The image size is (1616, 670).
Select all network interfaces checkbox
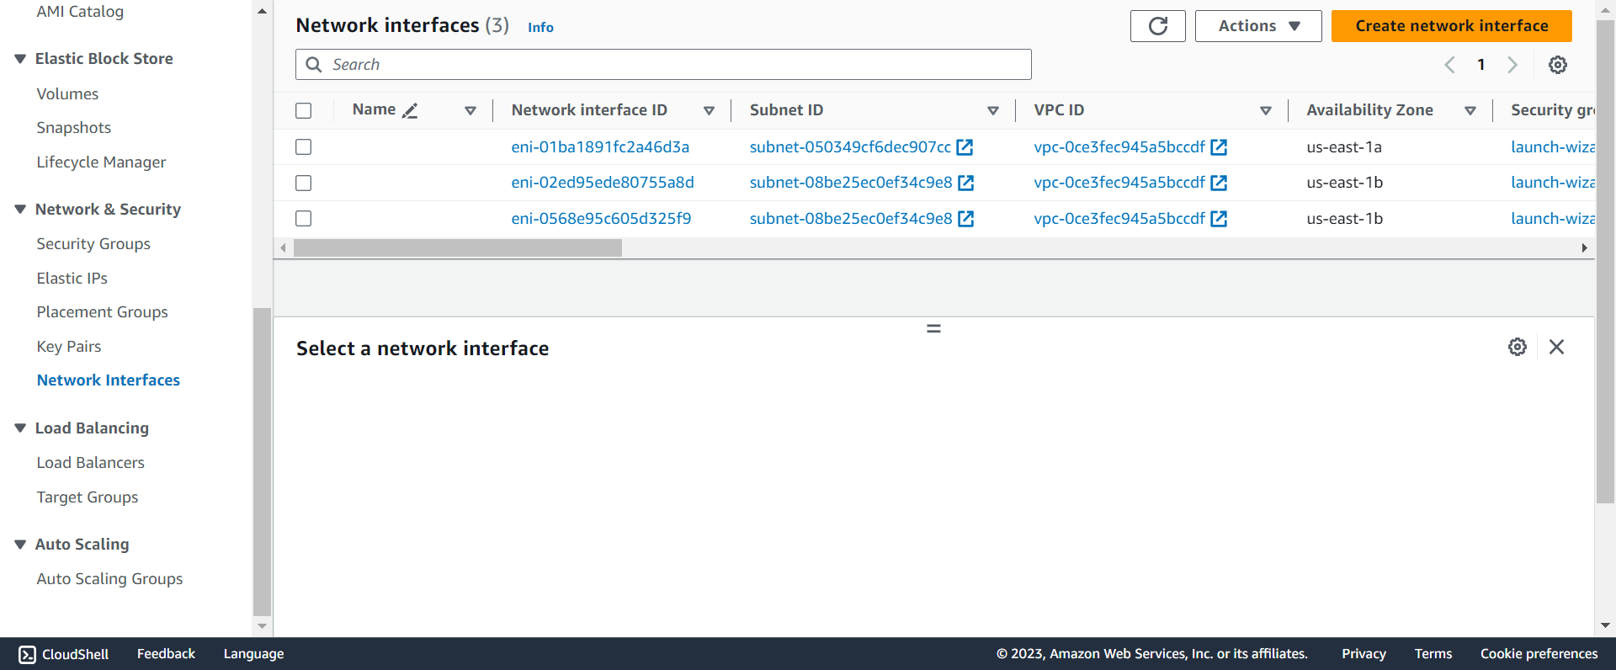304,110
